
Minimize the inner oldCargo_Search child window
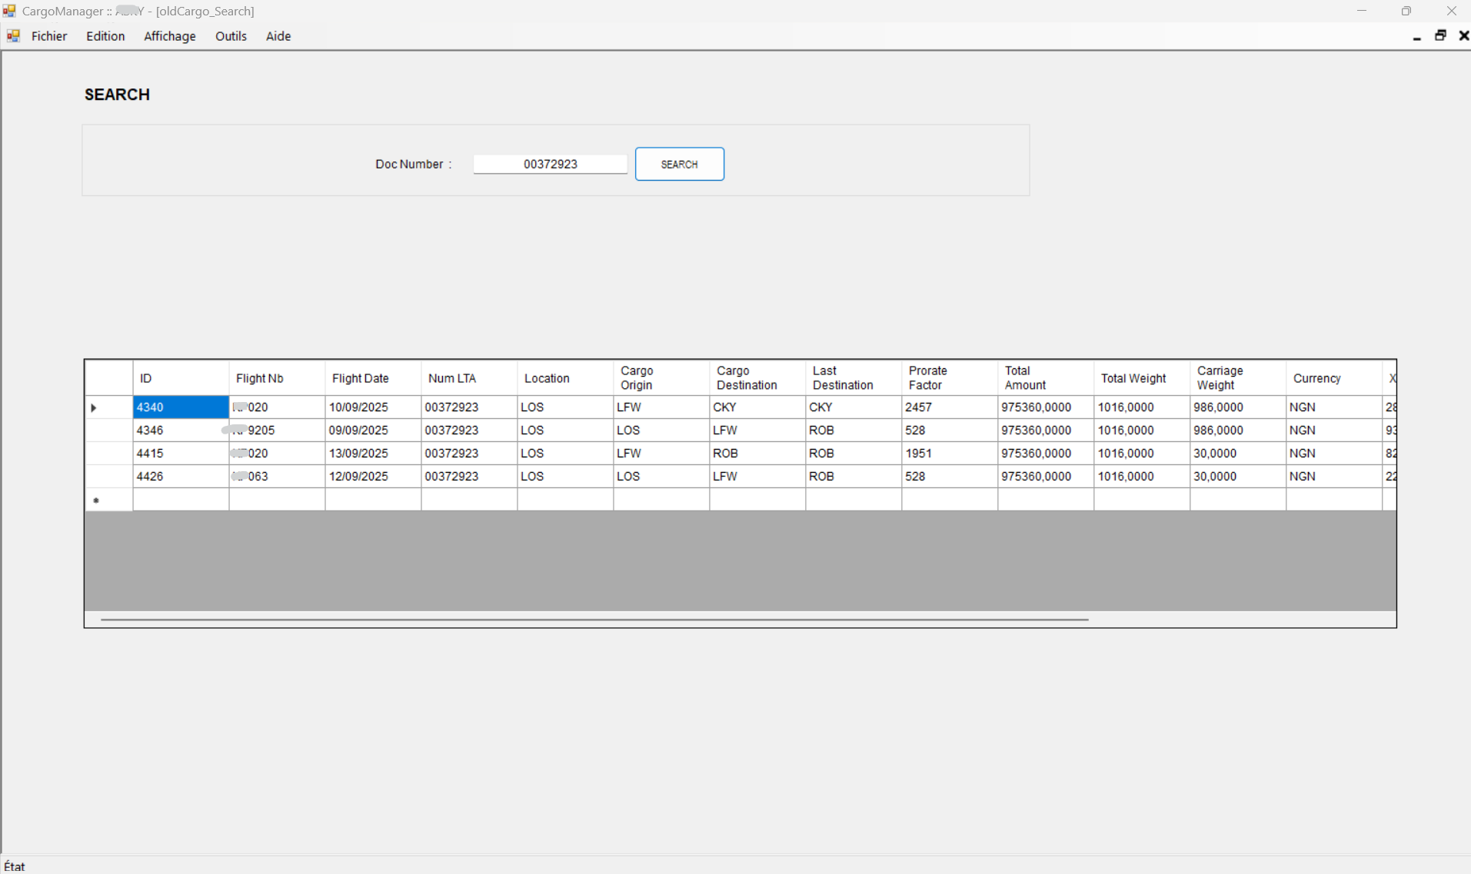(1416, 36)
